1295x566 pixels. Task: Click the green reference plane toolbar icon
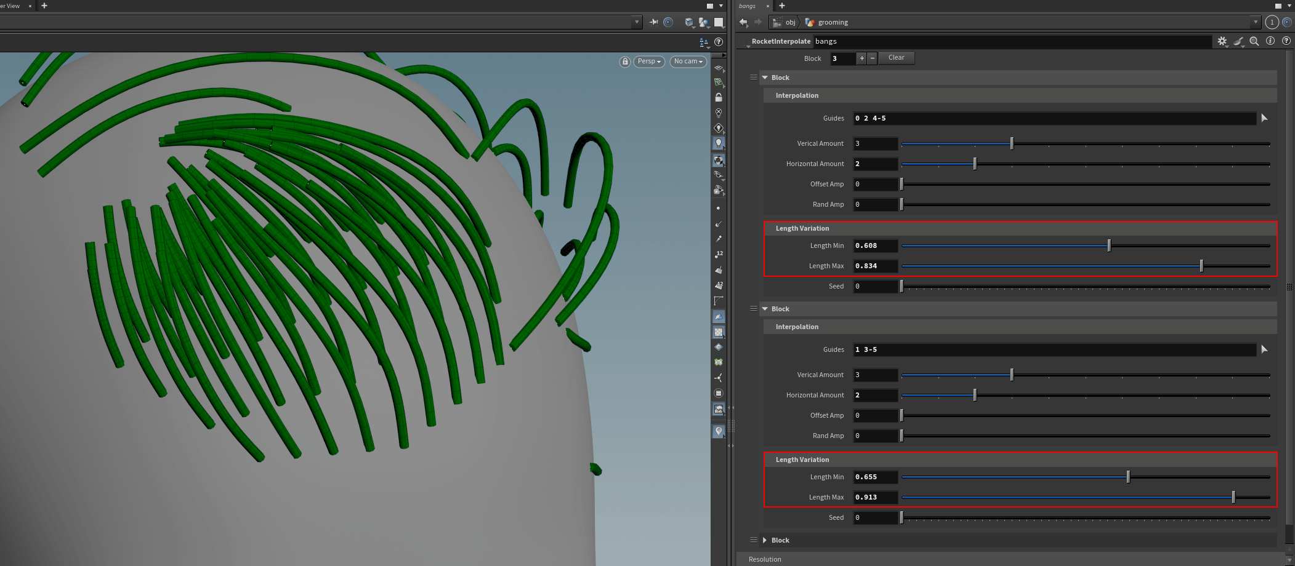(718, 82)
